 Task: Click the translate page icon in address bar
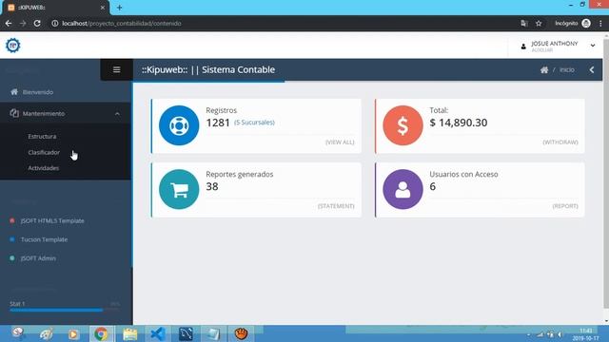pyautogui.click(x=524, y=23)
